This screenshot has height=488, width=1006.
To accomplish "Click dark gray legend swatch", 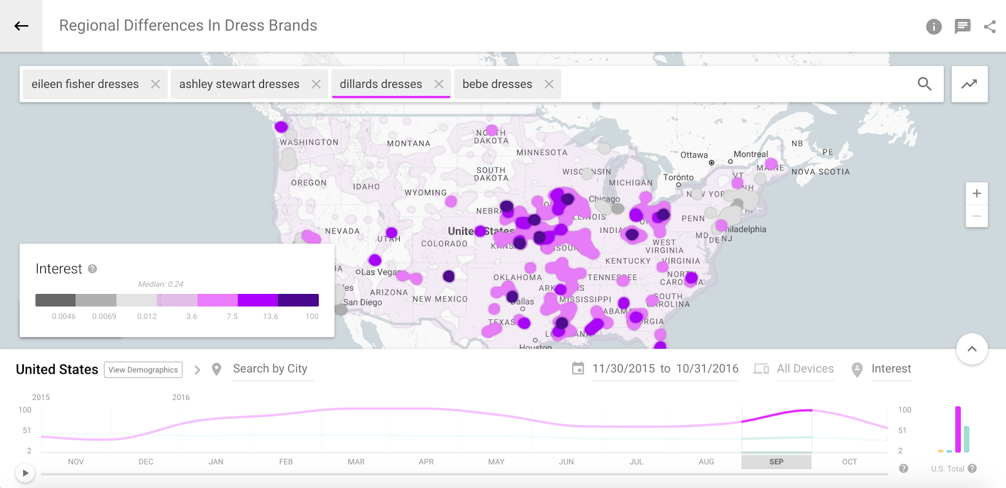I will click(55, 300).
